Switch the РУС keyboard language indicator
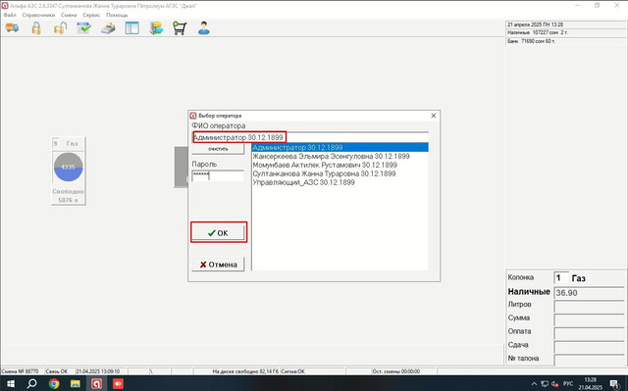Image resolution: width=628 pixels, height=391 pixels. click(568, 384)
